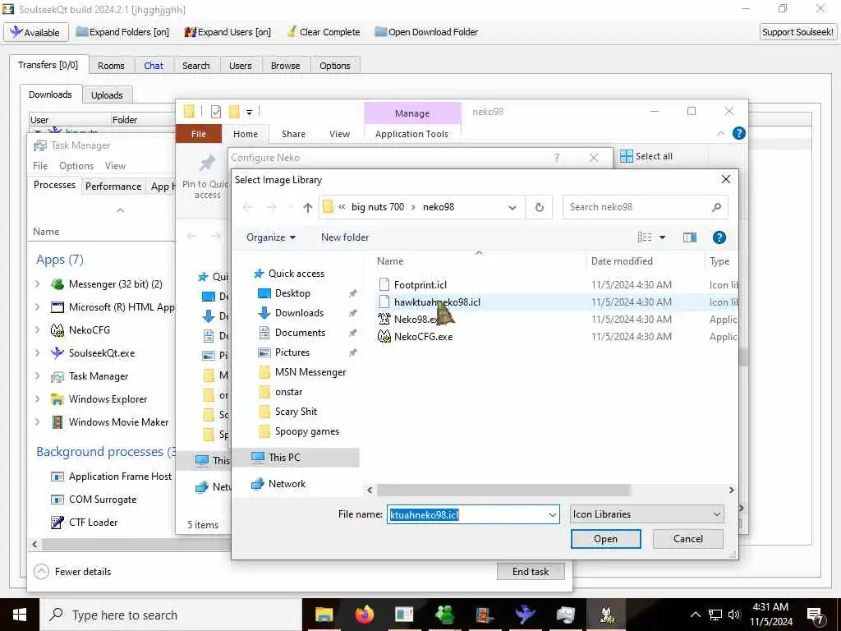
Task: Open the change view options dropdown
Action: click(x=663, y=237)
